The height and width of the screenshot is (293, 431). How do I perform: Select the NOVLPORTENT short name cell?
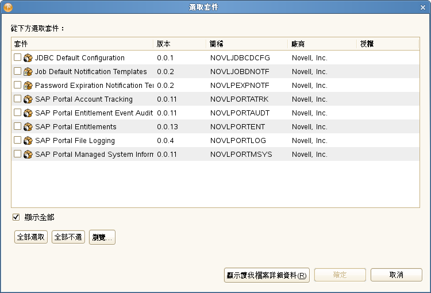[237, 127]
